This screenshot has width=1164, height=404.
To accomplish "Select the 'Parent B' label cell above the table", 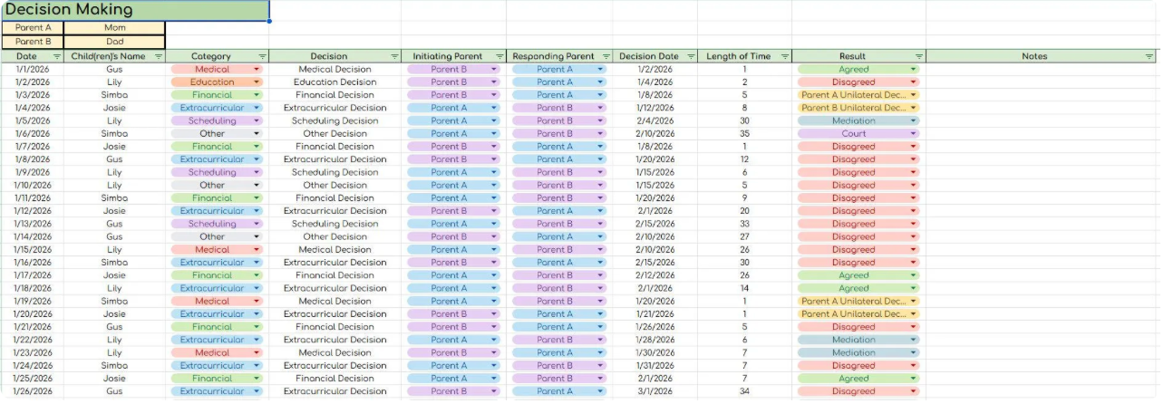I will [33, 42].
